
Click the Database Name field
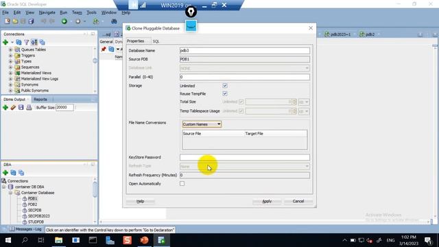[x=245, y=51]
